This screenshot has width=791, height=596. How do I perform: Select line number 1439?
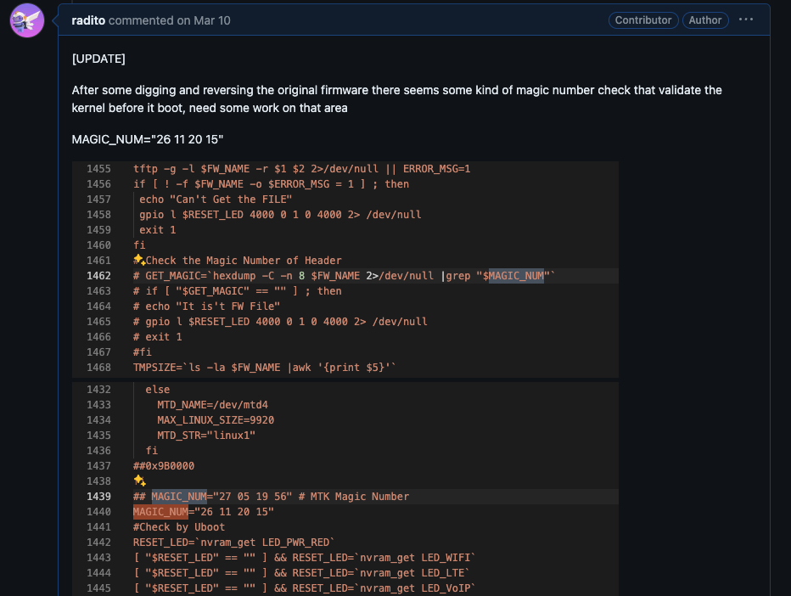point(98,497)
